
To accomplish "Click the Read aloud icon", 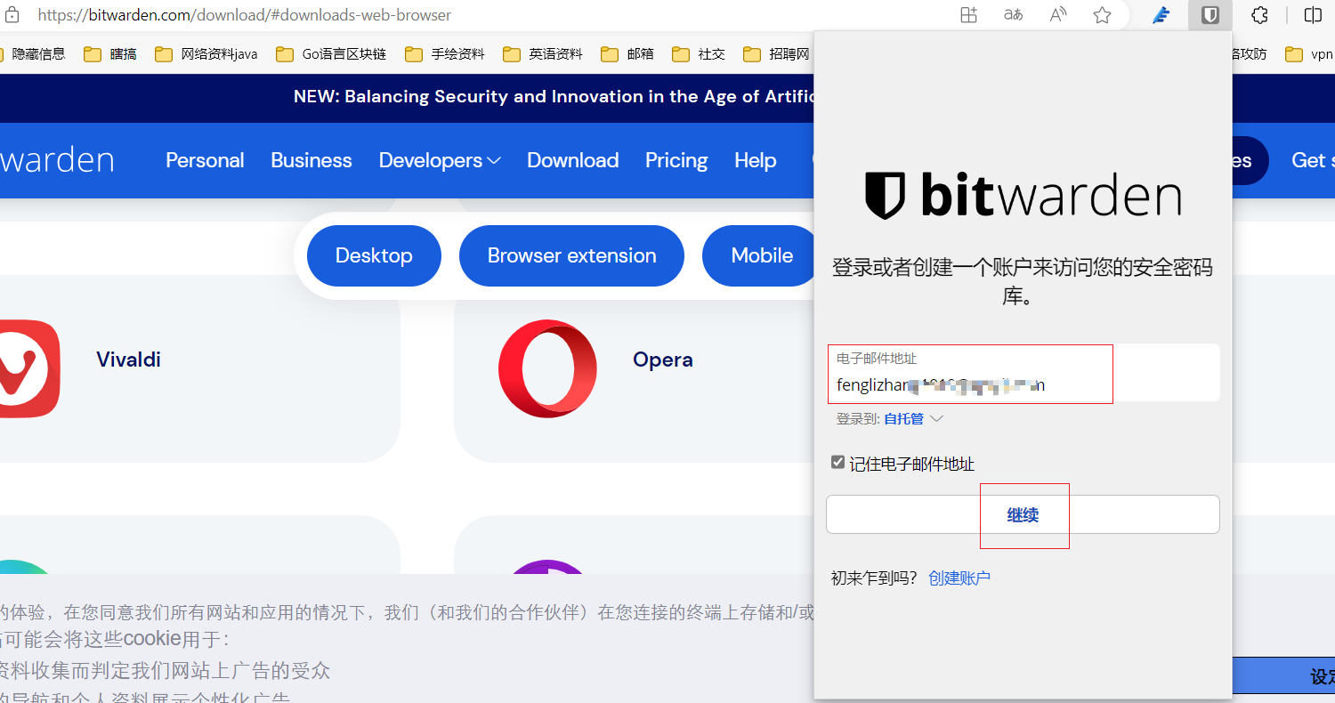I will (x=1057, y=15).
